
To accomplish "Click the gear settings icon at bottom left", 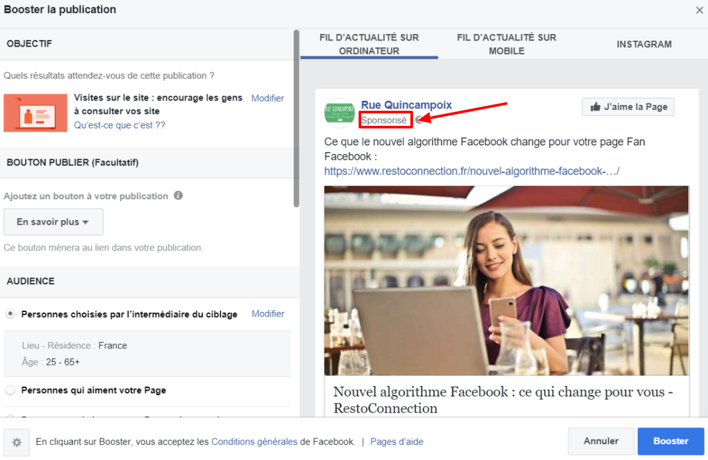I will click(x=17, y=442).
